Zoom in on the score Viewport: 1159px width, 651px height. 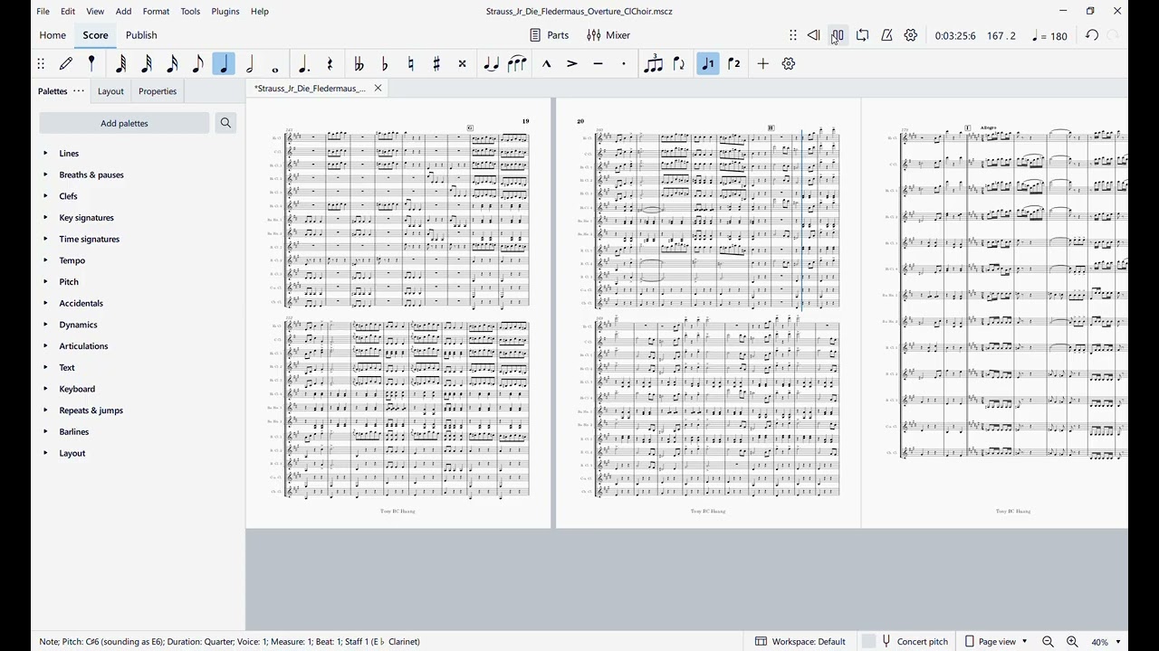pos(1073,642)
